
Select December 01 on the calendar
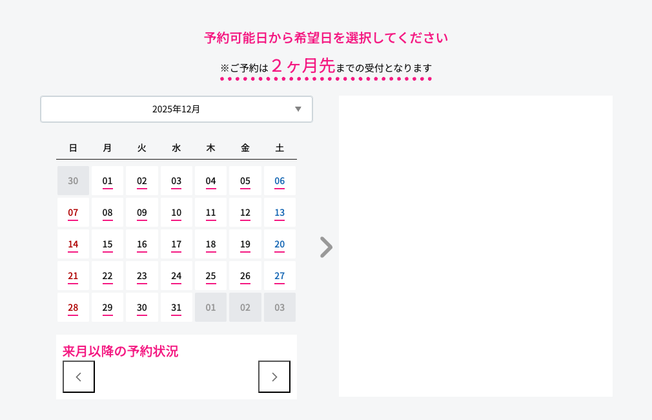pos(108,181)
